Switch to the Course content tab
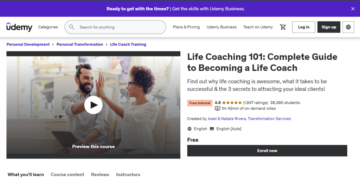This screenshot has height=181, width=360. click(67, 175)
